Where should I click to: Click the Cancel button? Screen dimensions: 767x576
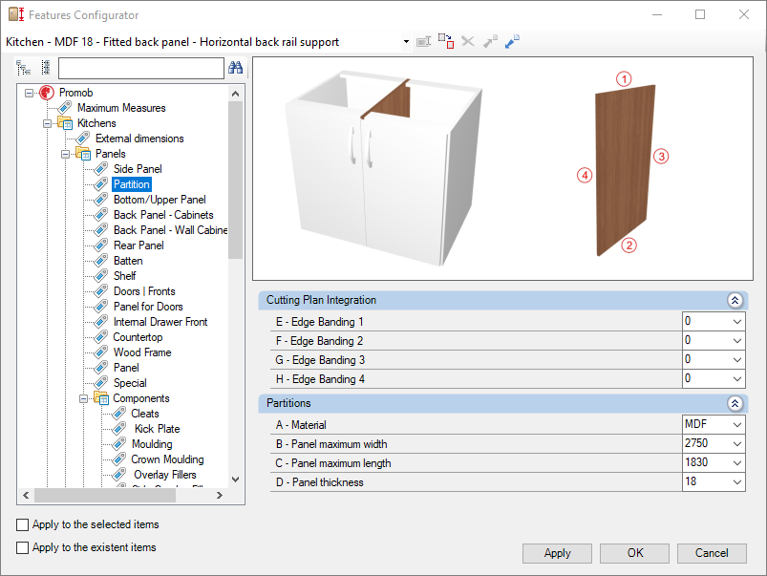[x=712, y=553]
